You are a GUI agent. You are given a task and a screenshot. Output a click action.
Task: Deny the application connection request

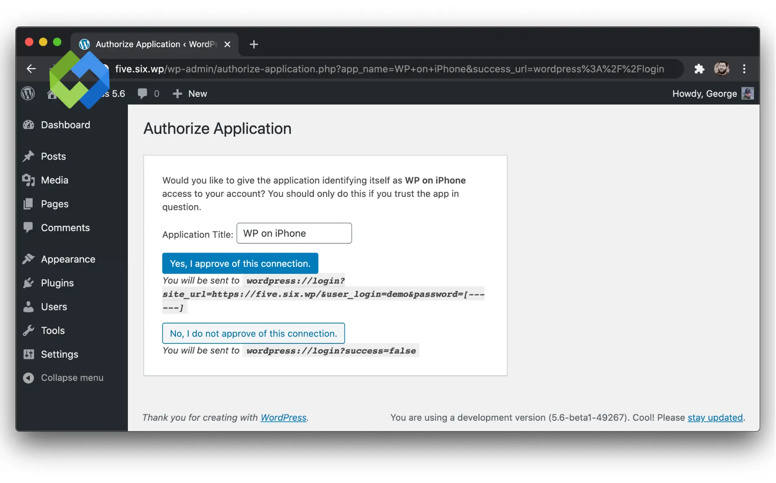(253, 333)
